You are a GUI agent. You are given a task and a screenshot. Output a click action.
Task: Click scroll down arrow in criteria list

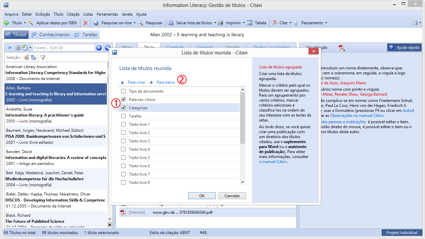click(242, 182)
